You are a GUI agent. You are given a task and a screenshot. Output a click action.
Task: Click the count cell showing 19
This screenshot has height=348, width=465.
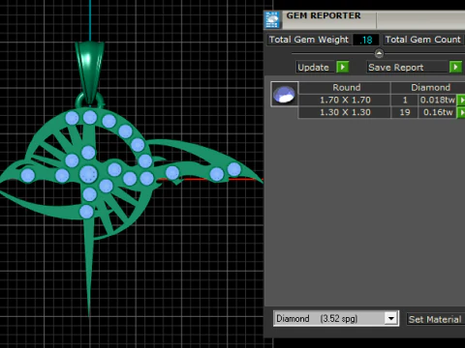(405, 112)
